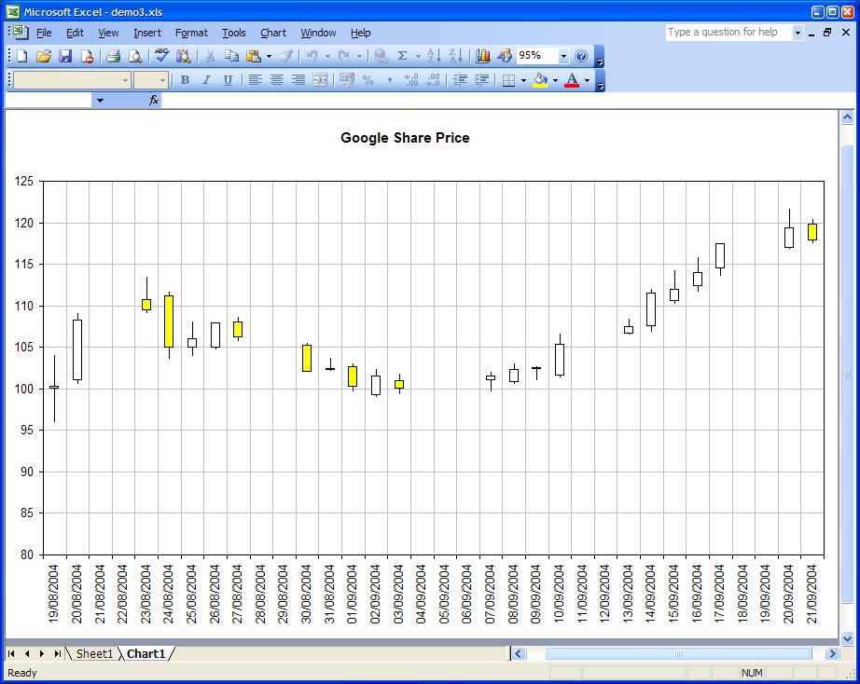The image size is (860, 684).
Task: Run the ABC spelling check
Action: coord(161,56)
